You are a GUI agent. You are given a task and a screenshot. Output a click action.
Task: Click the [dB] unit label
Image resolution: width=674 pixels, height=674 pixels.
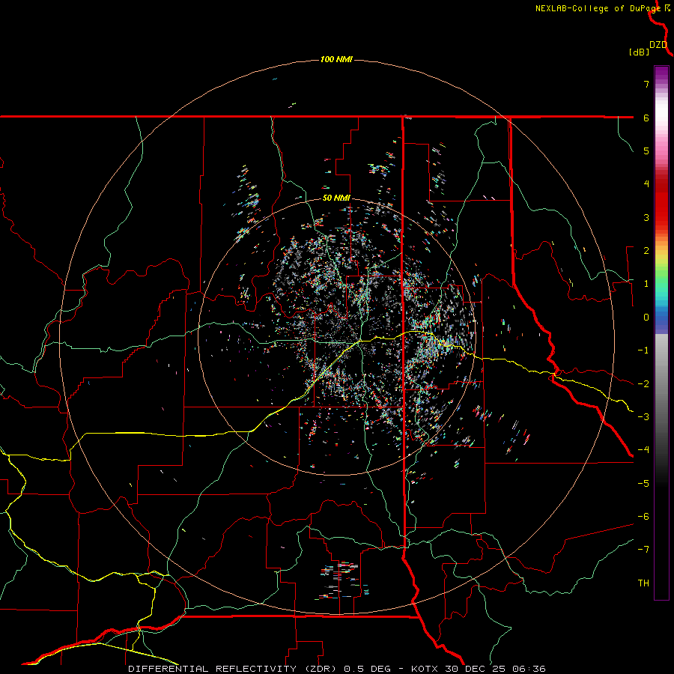tap(640, 52)
